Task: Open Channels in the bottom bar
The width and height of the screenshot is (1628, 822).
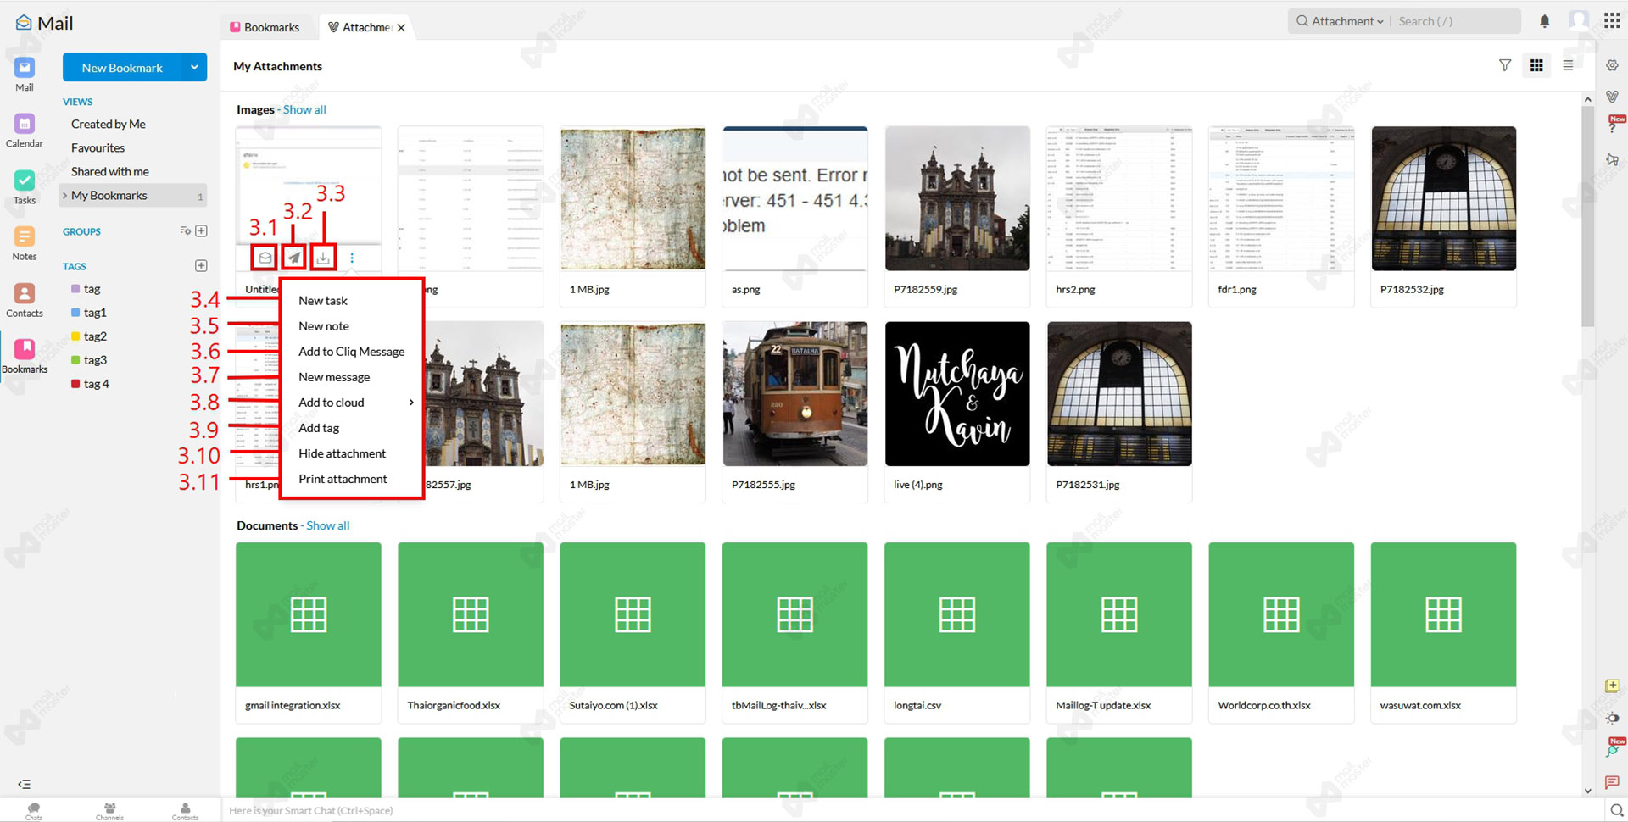Action: click(x=109, y=811)
